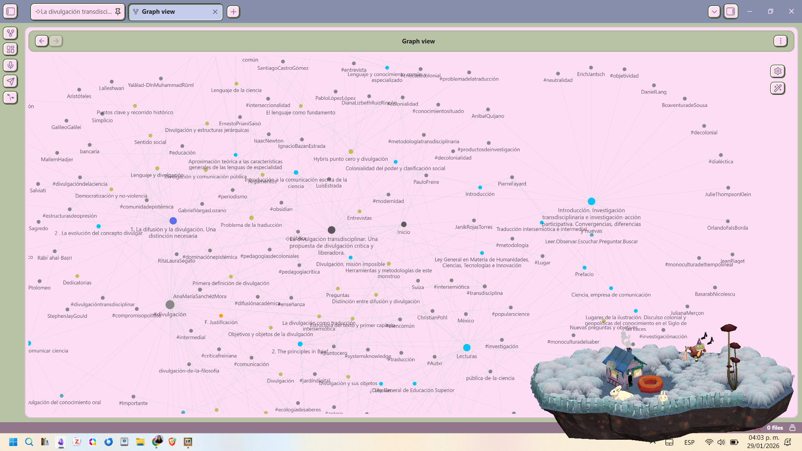This screenshot has height=451, width=802.
Task: Expand hidden icons in the system tray
Action: pyautogui.click(x=653, y=442)
